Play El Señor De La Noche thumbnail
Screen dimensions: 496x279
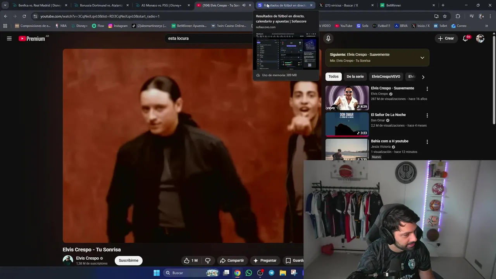(347, 124)
